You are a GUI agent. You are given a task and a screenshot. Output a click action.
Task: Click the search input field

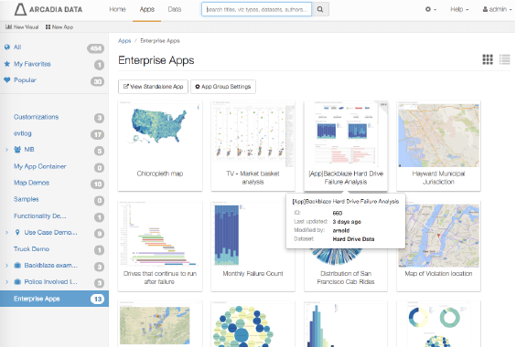pyautogui.click(x=257, y=9)
